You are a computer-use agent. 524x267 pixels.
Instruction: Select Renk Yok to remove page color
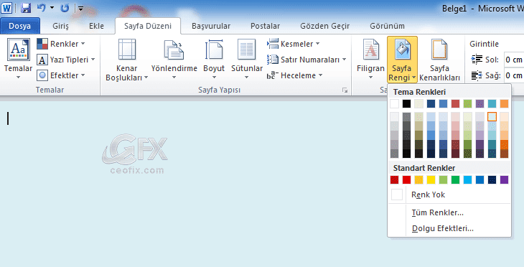coord(449,195)
